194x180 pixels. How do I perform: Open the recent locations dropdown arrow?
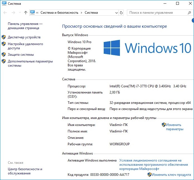point(20,13)
